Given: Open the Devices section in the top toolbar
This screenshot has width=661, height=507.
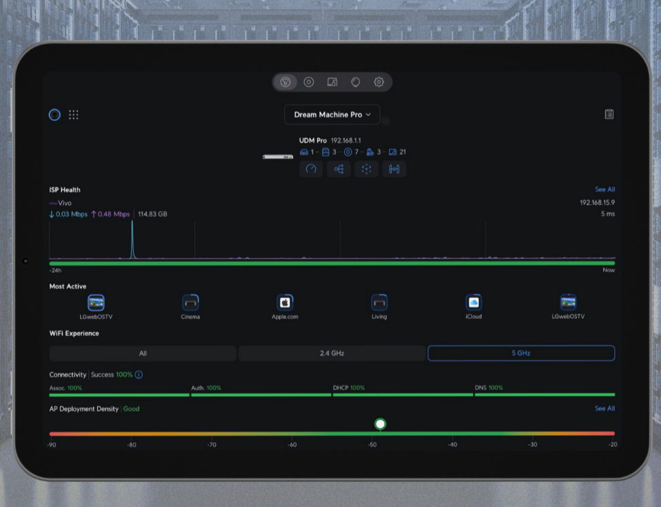Looking at the screenshot, I should point(309,82).
